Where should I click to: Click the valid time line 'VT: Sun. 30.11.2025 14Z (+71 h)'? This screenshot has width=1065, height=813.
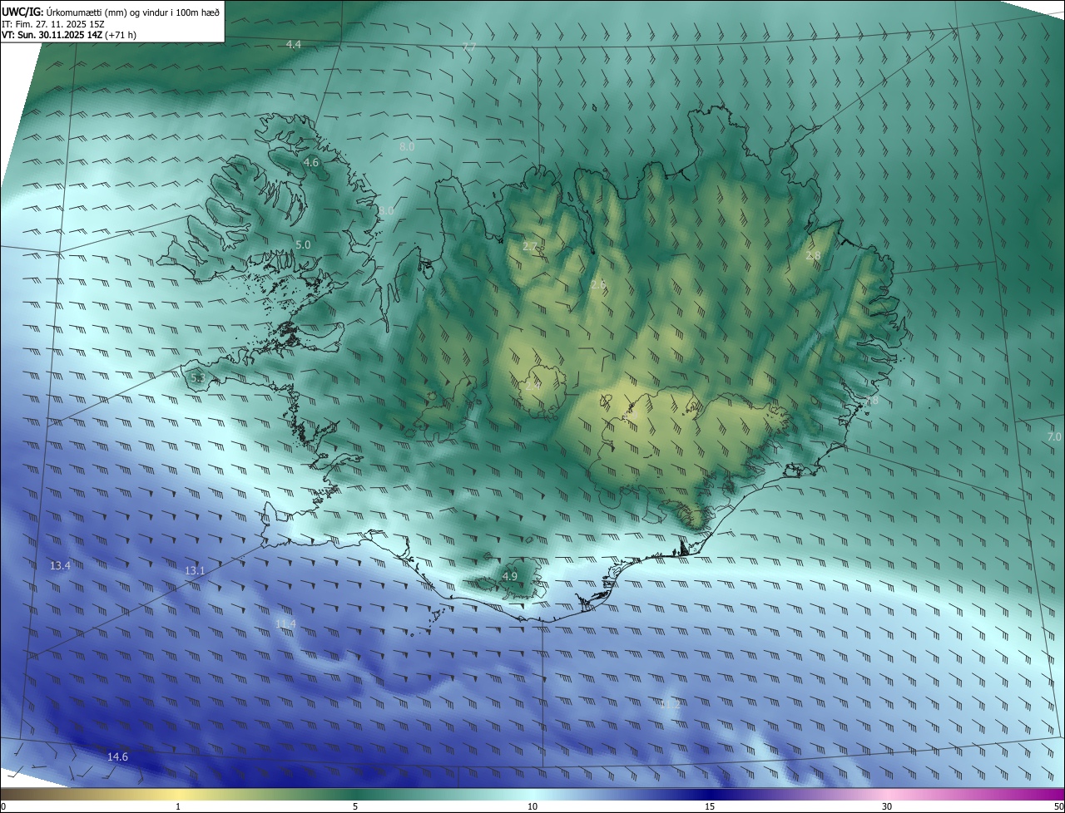tap(68, 35)
